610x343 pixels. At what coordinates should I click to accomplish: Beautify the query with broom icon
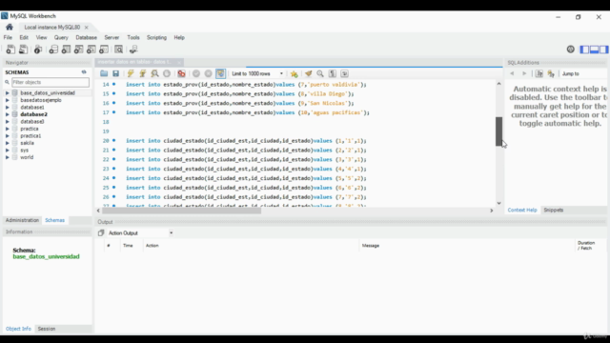coord(308,73)
